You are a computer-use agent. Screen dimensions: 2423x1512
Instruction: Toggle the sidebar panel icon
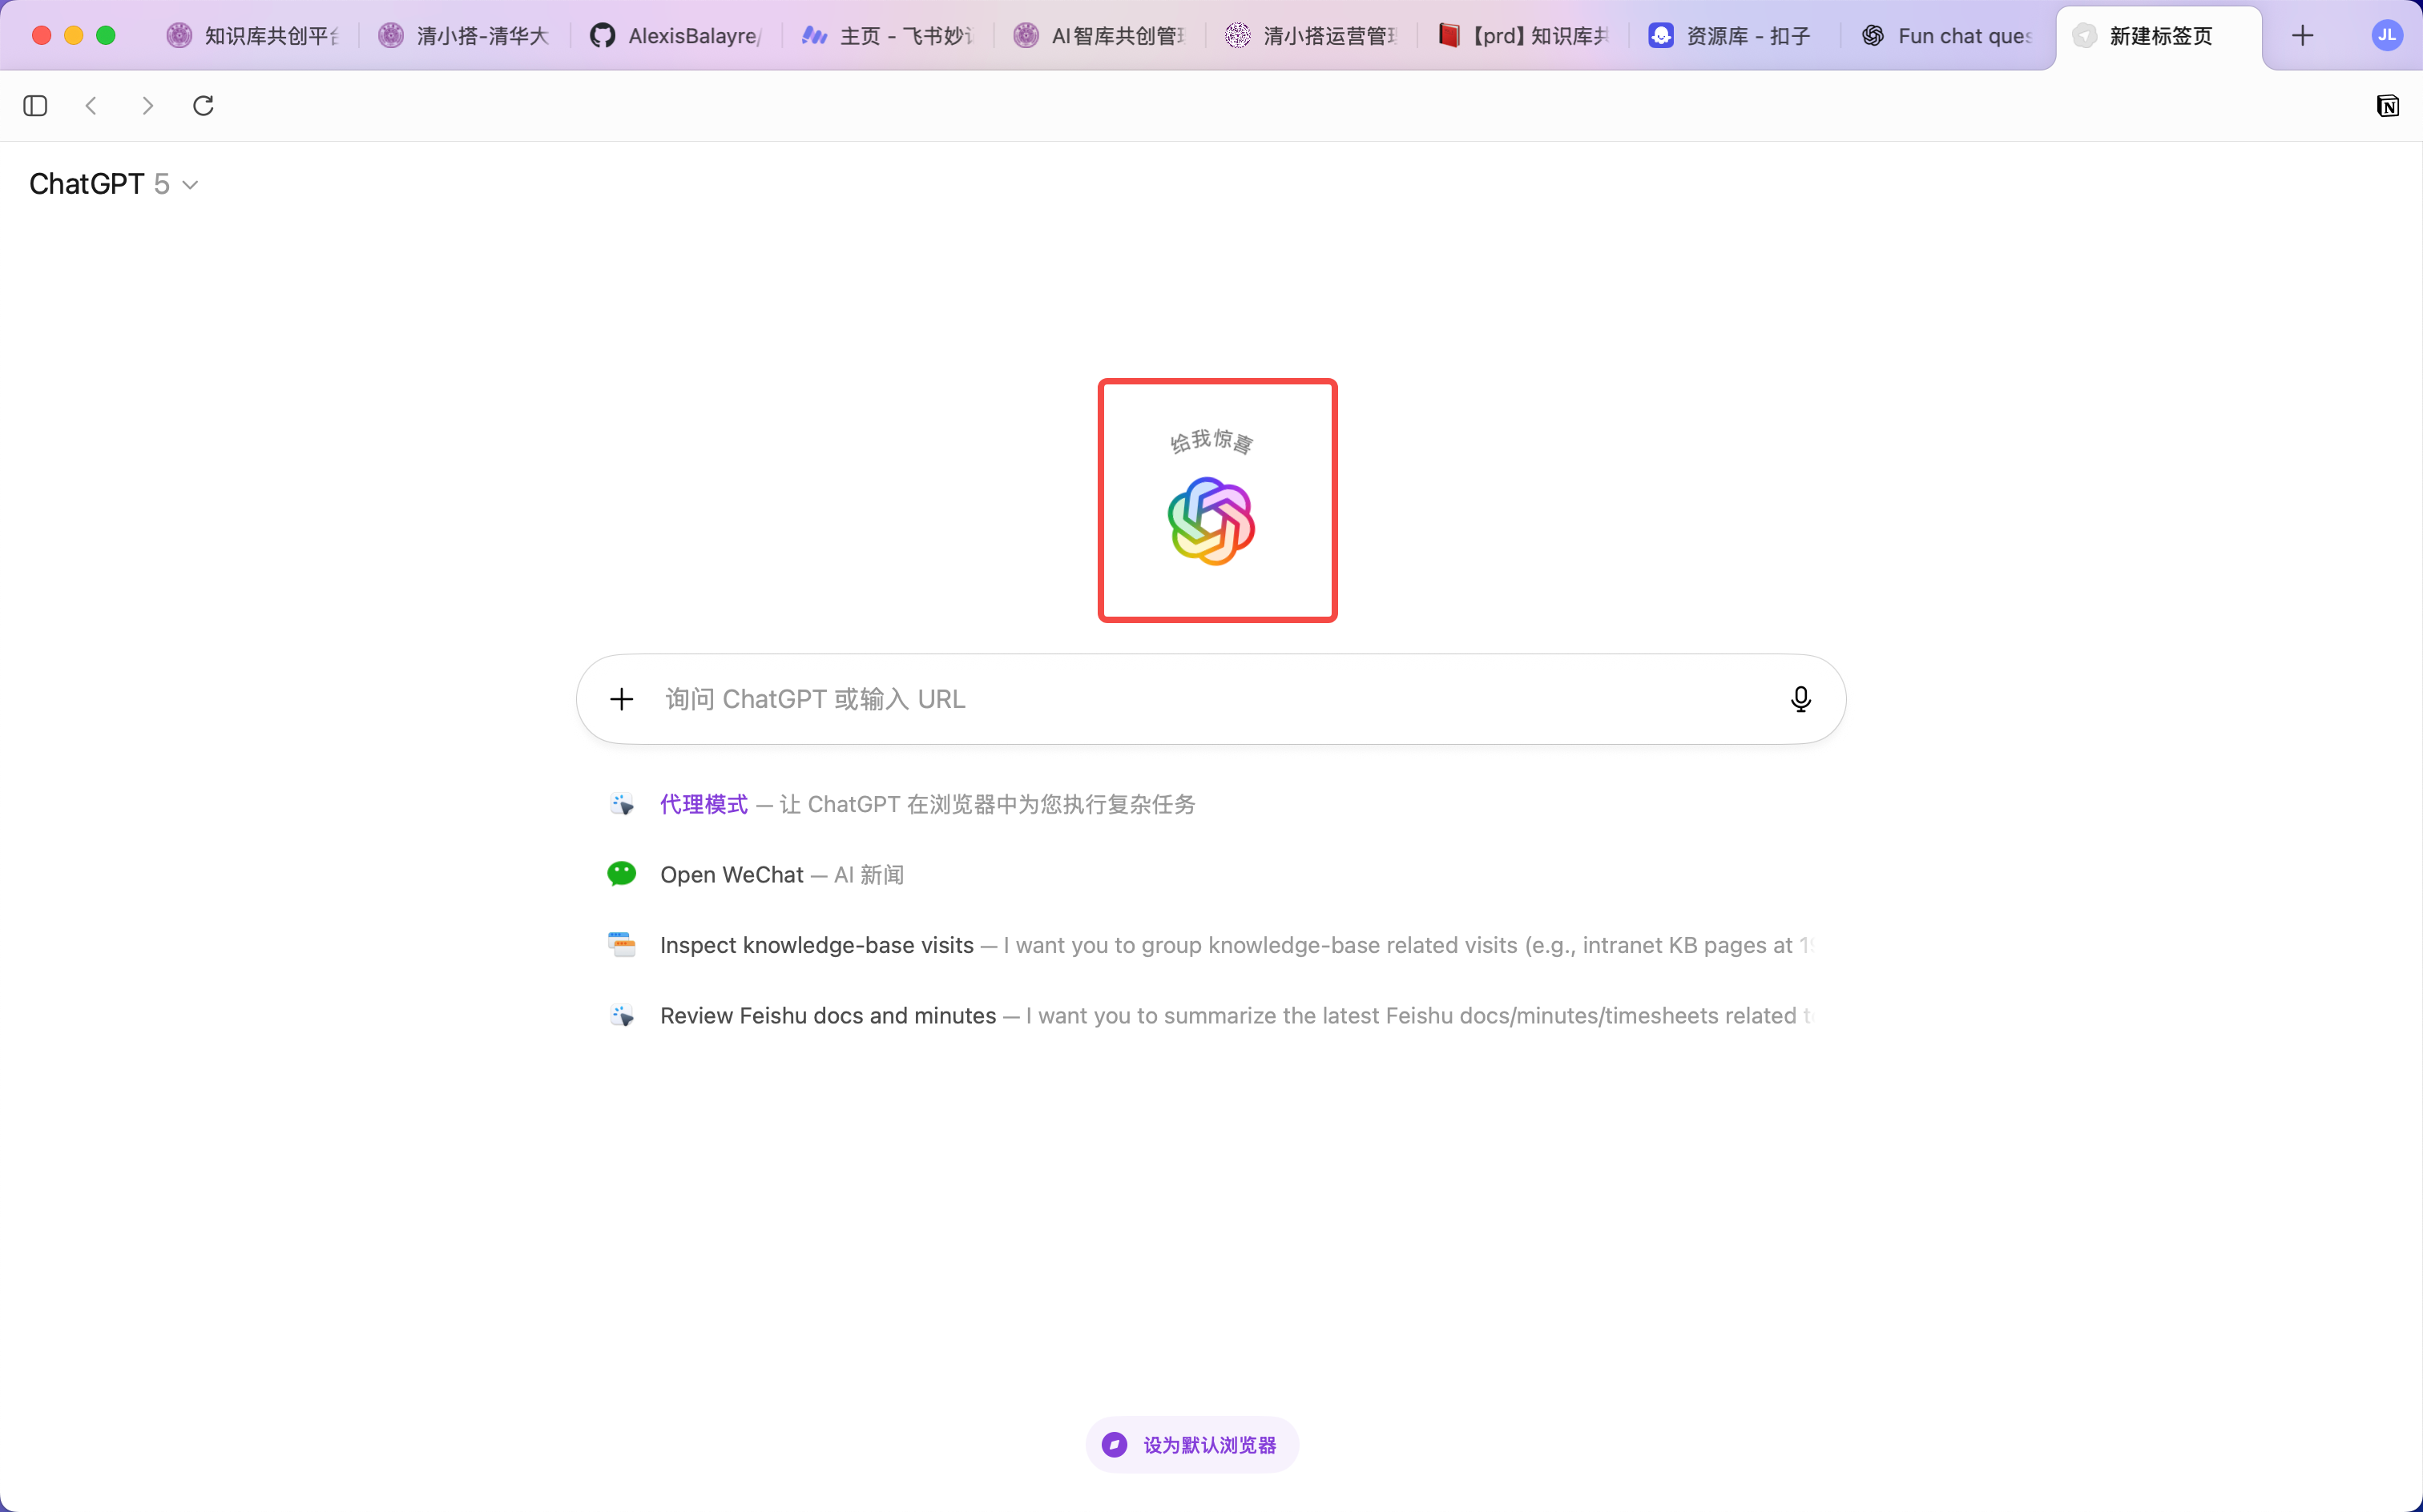pos(35,106)
